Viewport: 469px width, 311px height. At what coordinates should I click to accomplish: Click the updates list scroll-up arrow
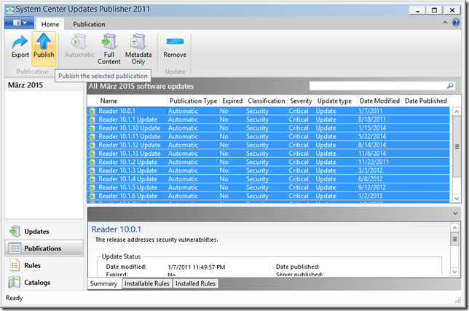[x=457, y=111]
